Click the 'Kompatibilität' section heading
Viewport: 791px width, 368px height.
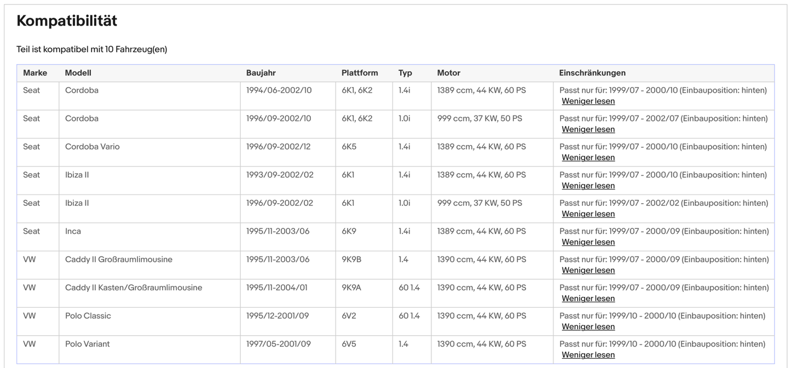pyautogui.click(x=67, y=21)
